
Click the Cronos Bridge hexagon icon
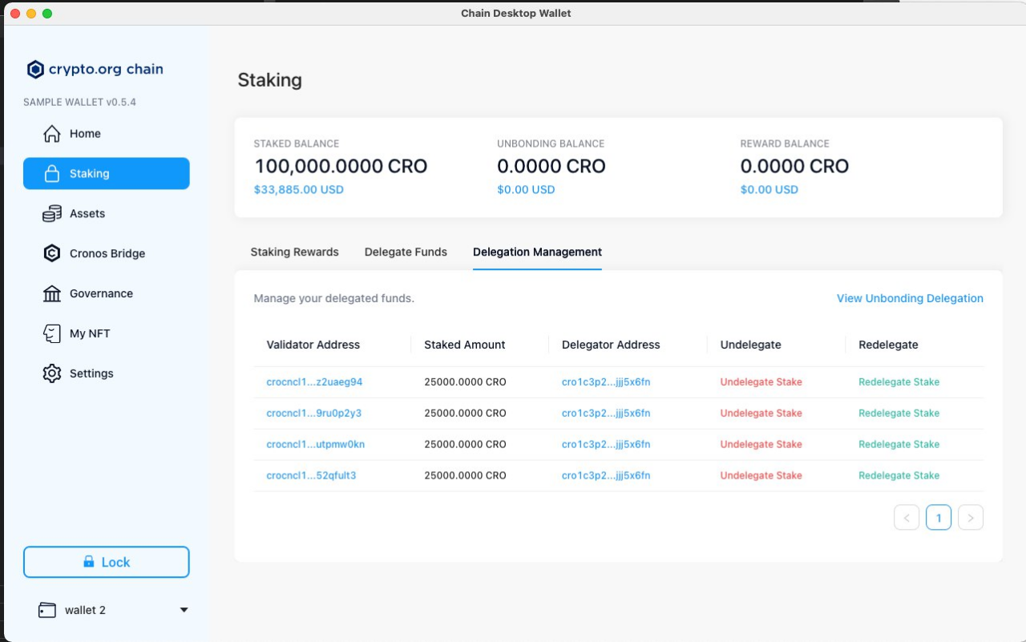[52, 253]
